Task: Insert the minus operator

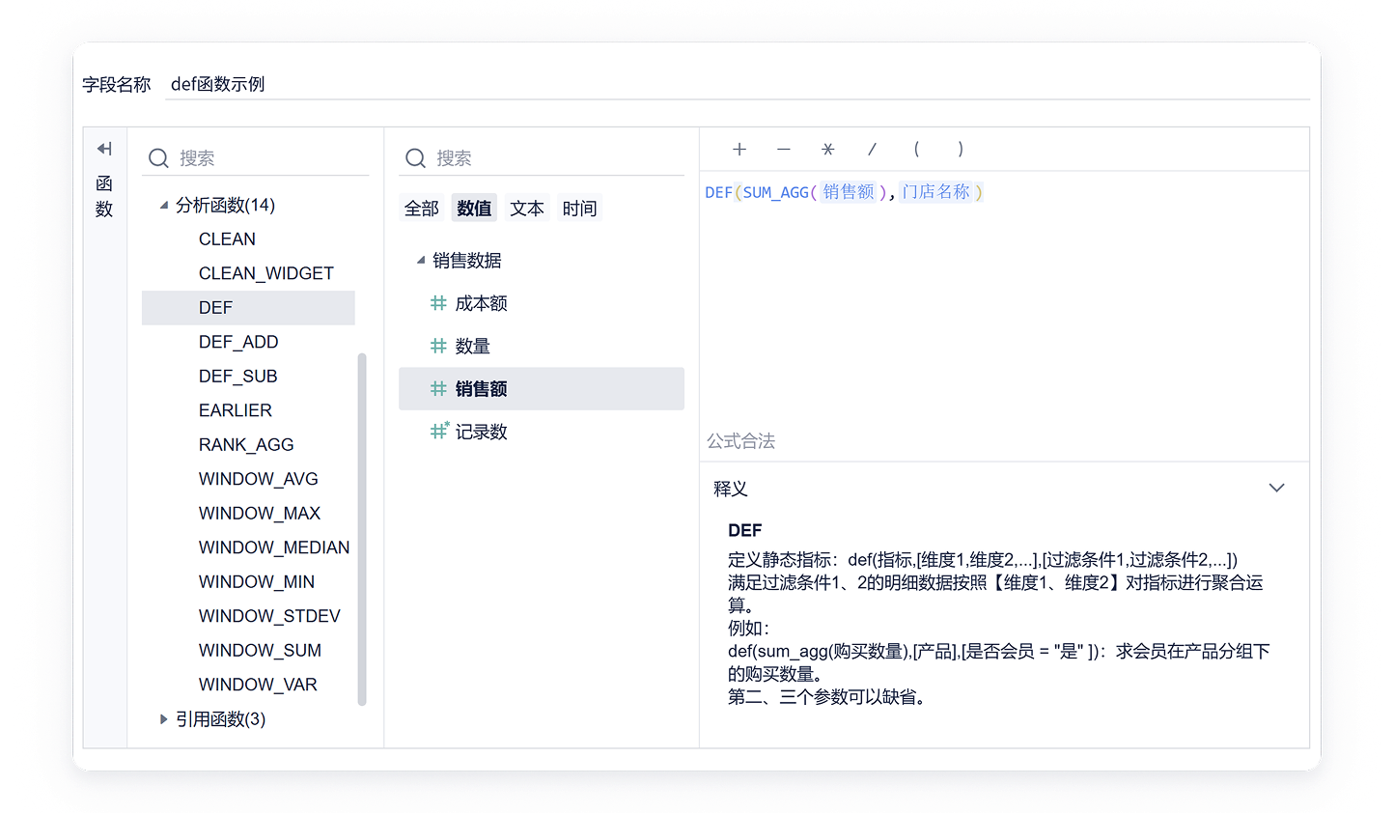Action: pos(784,149)
